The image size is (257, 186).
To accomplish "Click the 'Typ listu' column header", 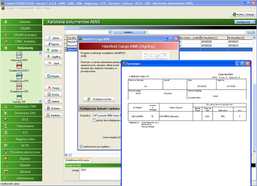I will (x=72, y=38).
